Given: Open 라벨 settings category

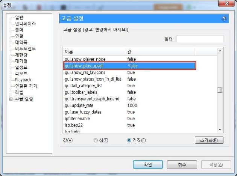Looking at the screenshot, I should pos(19,92).
